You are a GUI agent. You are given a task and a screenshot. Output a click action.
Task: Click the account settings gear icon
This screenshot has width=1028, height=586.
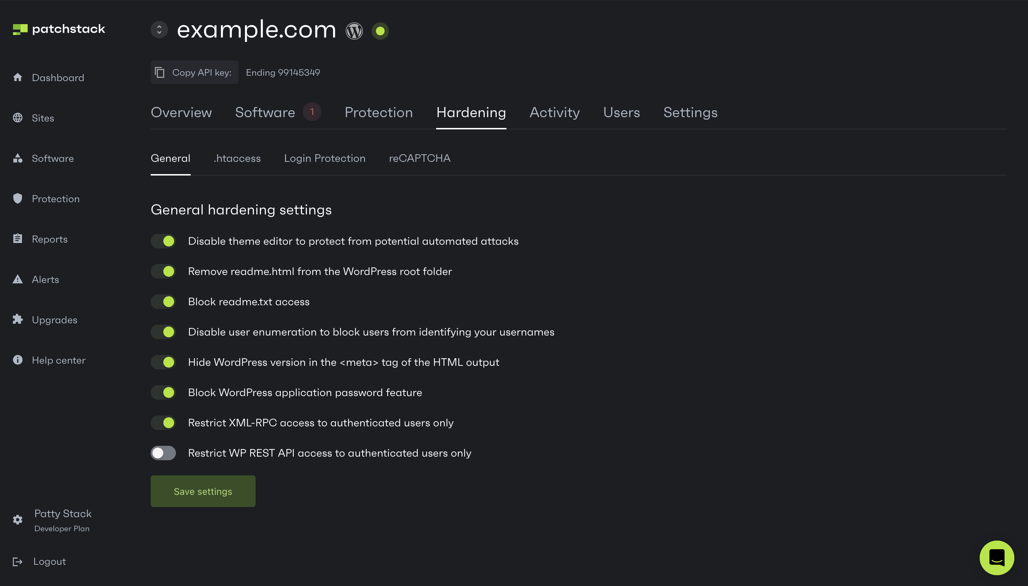pos(17,520)
